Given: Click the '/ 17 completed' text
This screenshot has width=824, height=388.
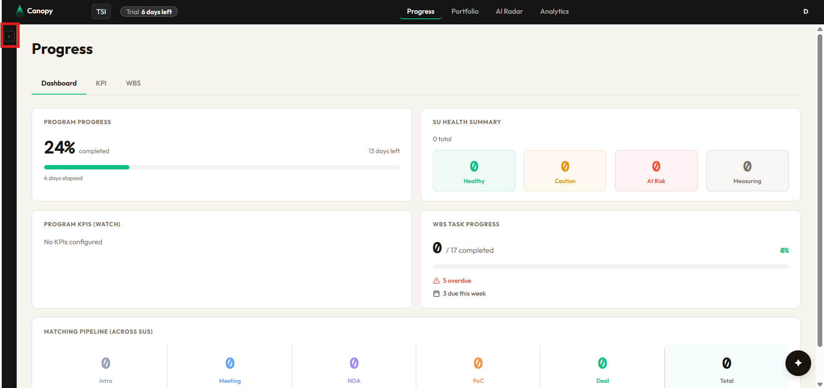Looking at the screenshot, I should coord(470,250).
